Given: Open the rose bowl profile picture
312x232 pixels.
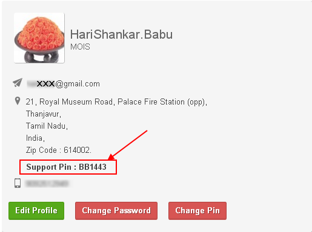Looking at the screenshot, I should [39, 38].
